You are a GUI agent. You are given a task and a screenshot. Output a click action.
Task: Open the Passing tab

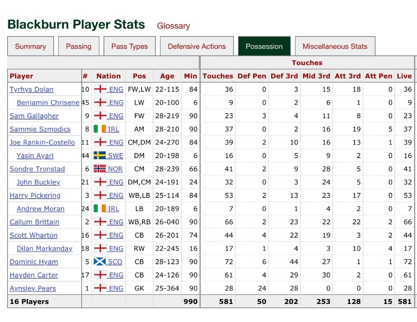point(78,47)
